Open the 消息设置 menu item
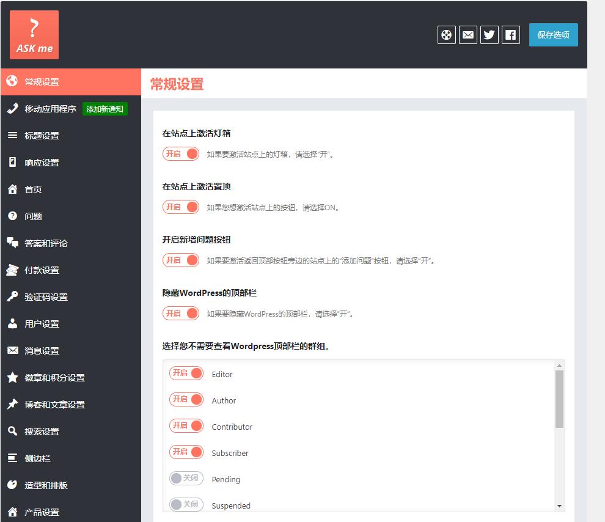This screenshot has width=605, height=522. (71, 350)
